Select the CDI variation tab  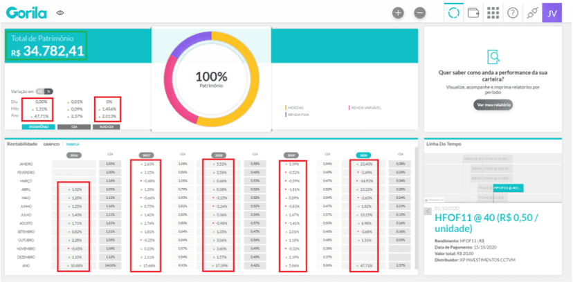click(74, 127)
